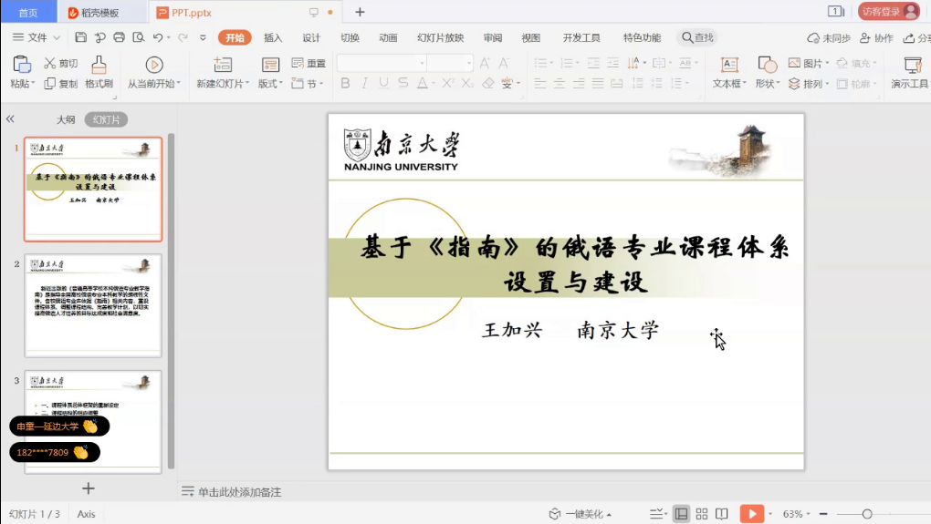931x524 pixels.
Task: Toggle Italic formatting
Action: coord(364,84)
